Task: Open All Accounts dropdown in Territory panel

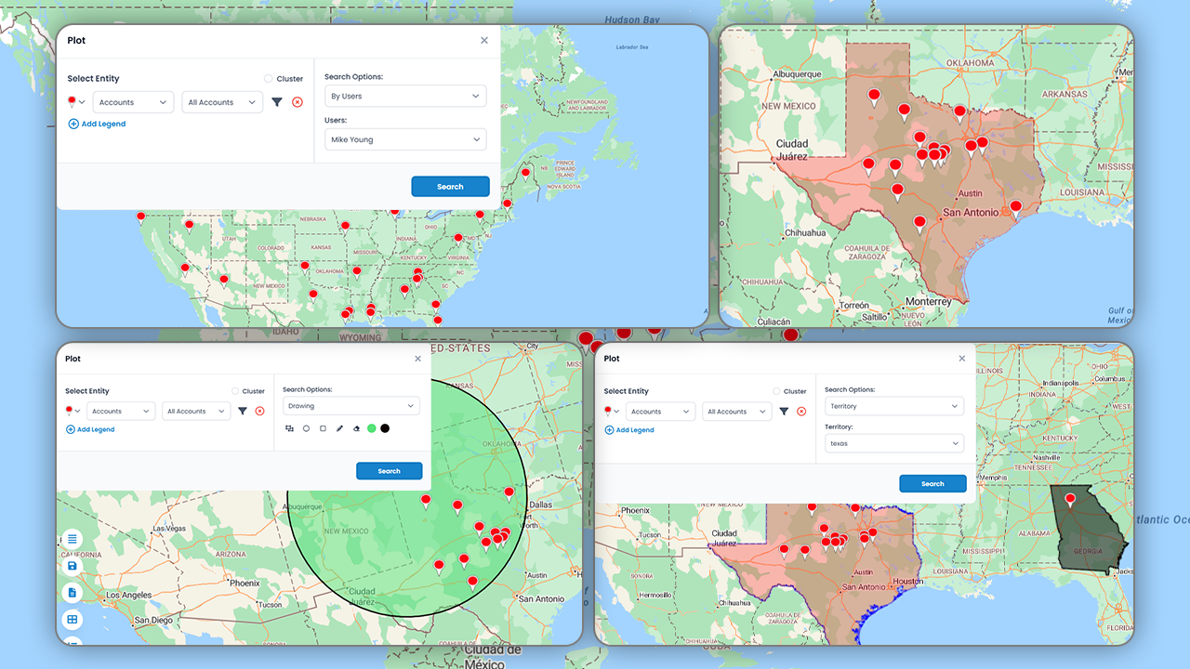Action: point(736,412)
